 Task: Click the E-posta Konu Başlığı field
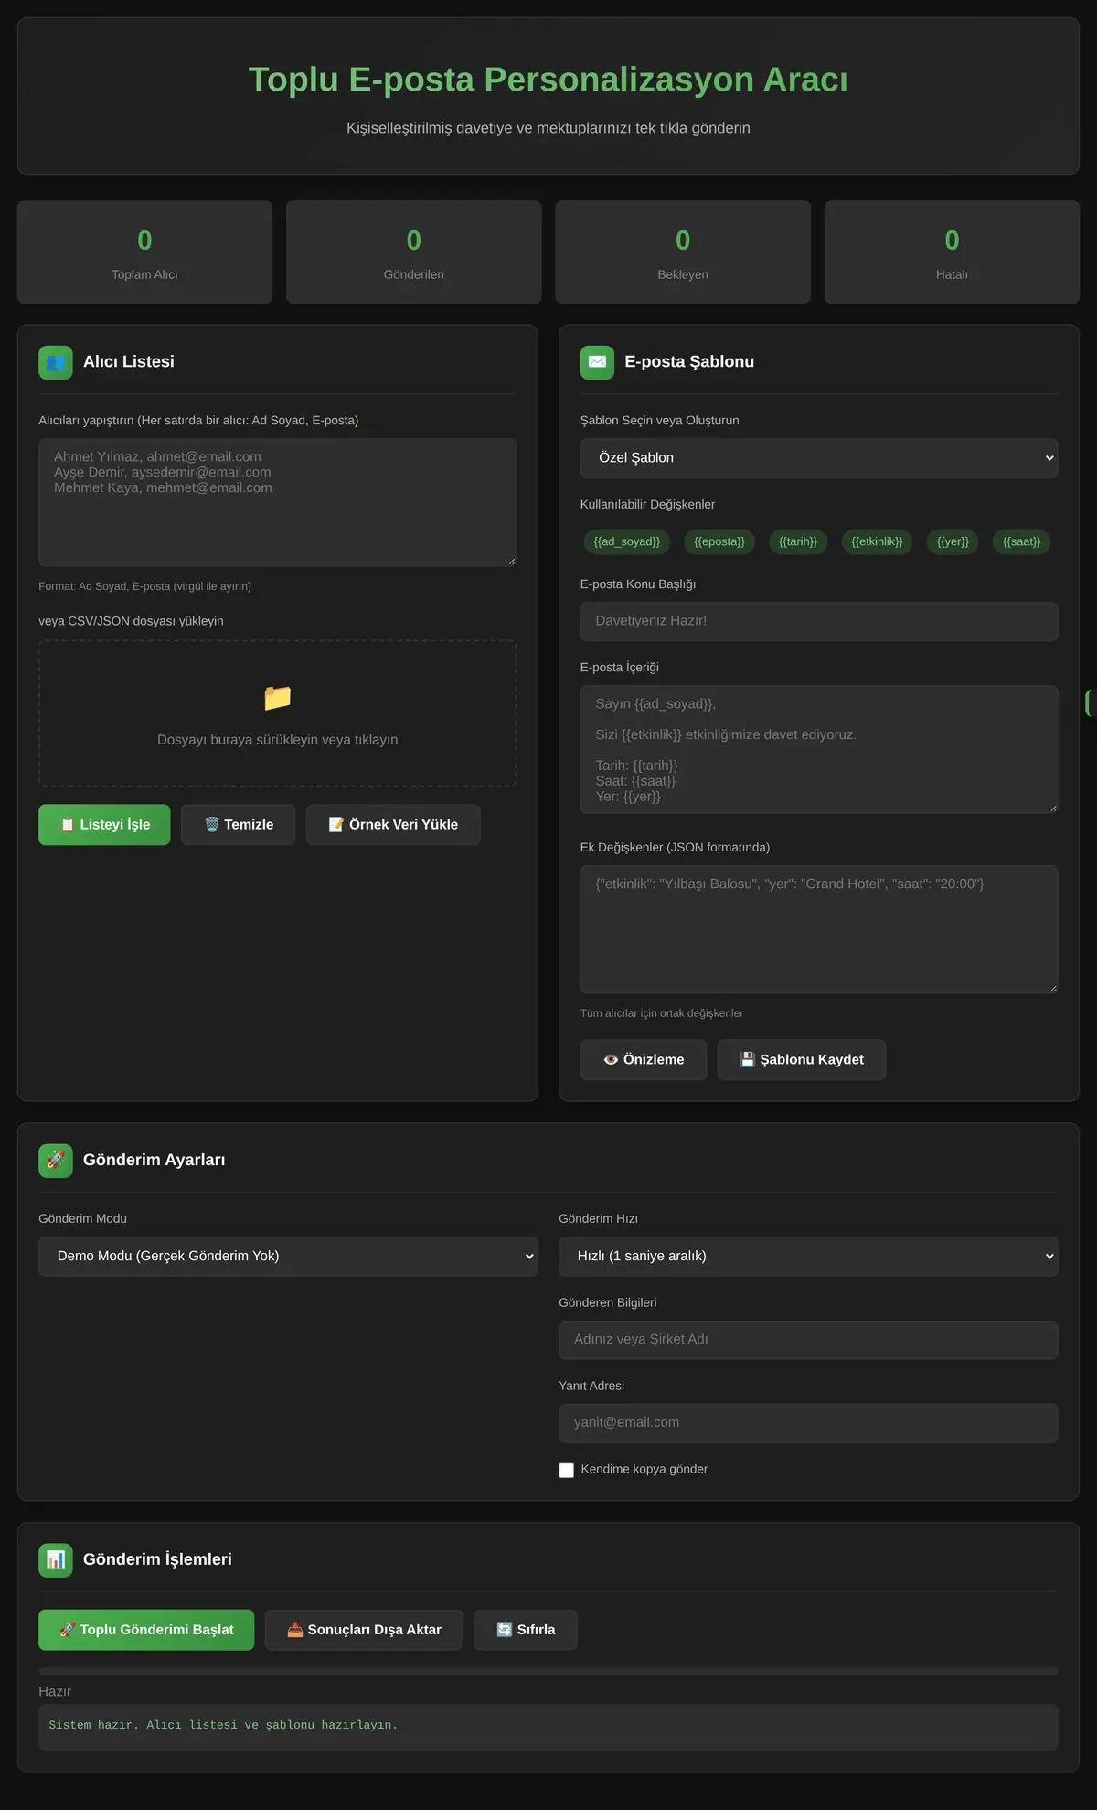[x=819, y=621]
